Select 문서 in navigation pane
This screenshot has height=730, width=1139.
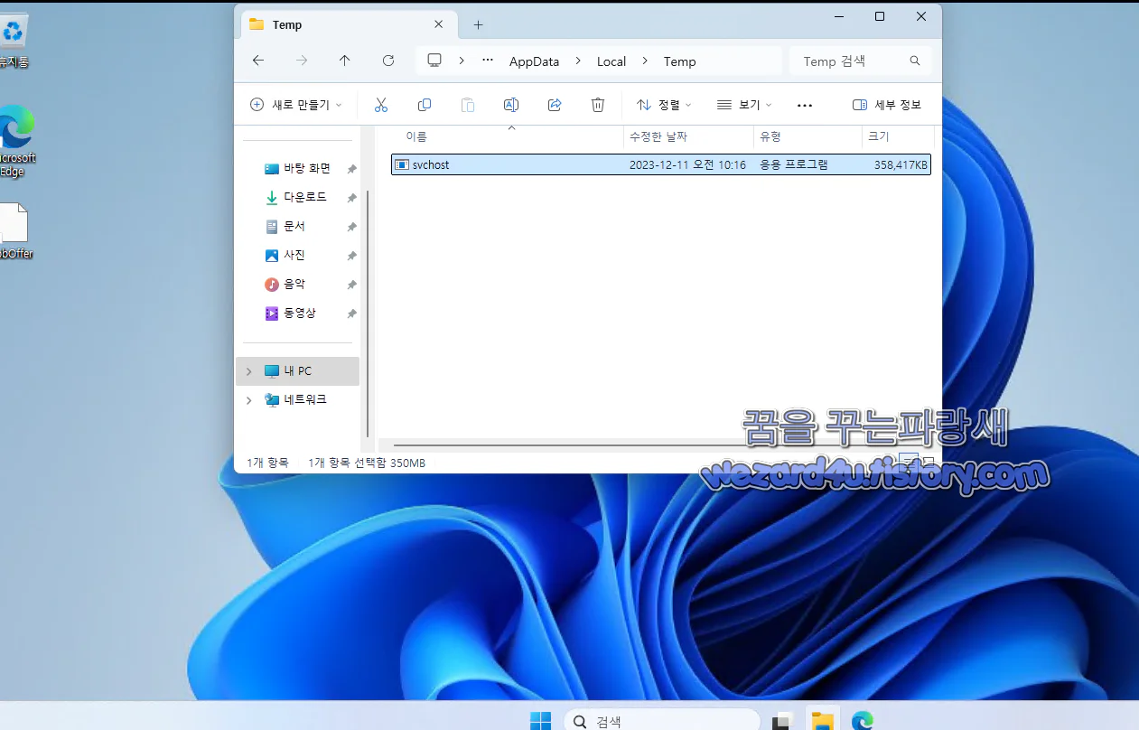coord(294,227)
